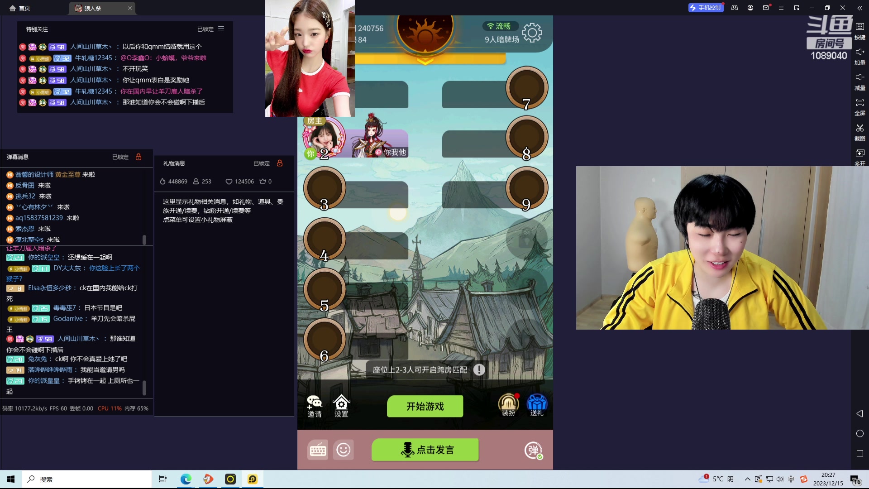Click the 点击发言 speak button
Screen dimensions: 869x489
click(425, 450)
